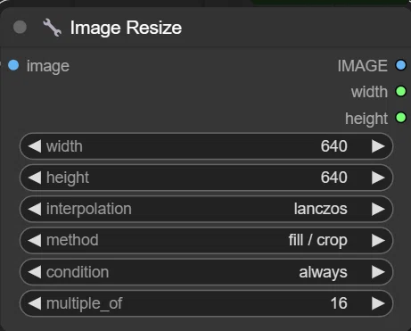The width and height of the screenshot is (411, 331).
Task: Increase width with the right arrow
Action: click(x=378, y=146)
